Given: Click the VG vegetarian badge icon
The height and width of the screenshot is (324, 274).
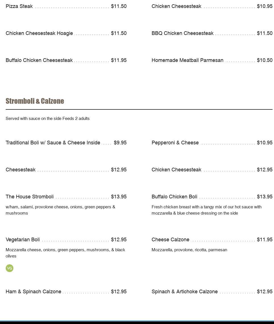Looking at the screenshot, I should tap(9, 268).
